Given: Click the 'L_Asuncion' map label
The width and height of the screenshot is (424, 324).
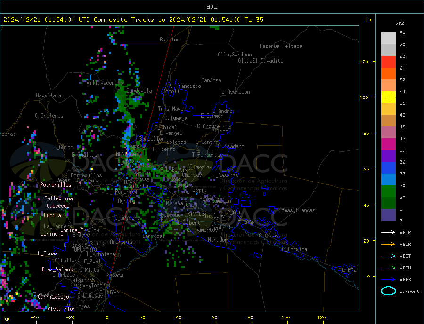Looking at the screenshot, I should tap(236, 92).
